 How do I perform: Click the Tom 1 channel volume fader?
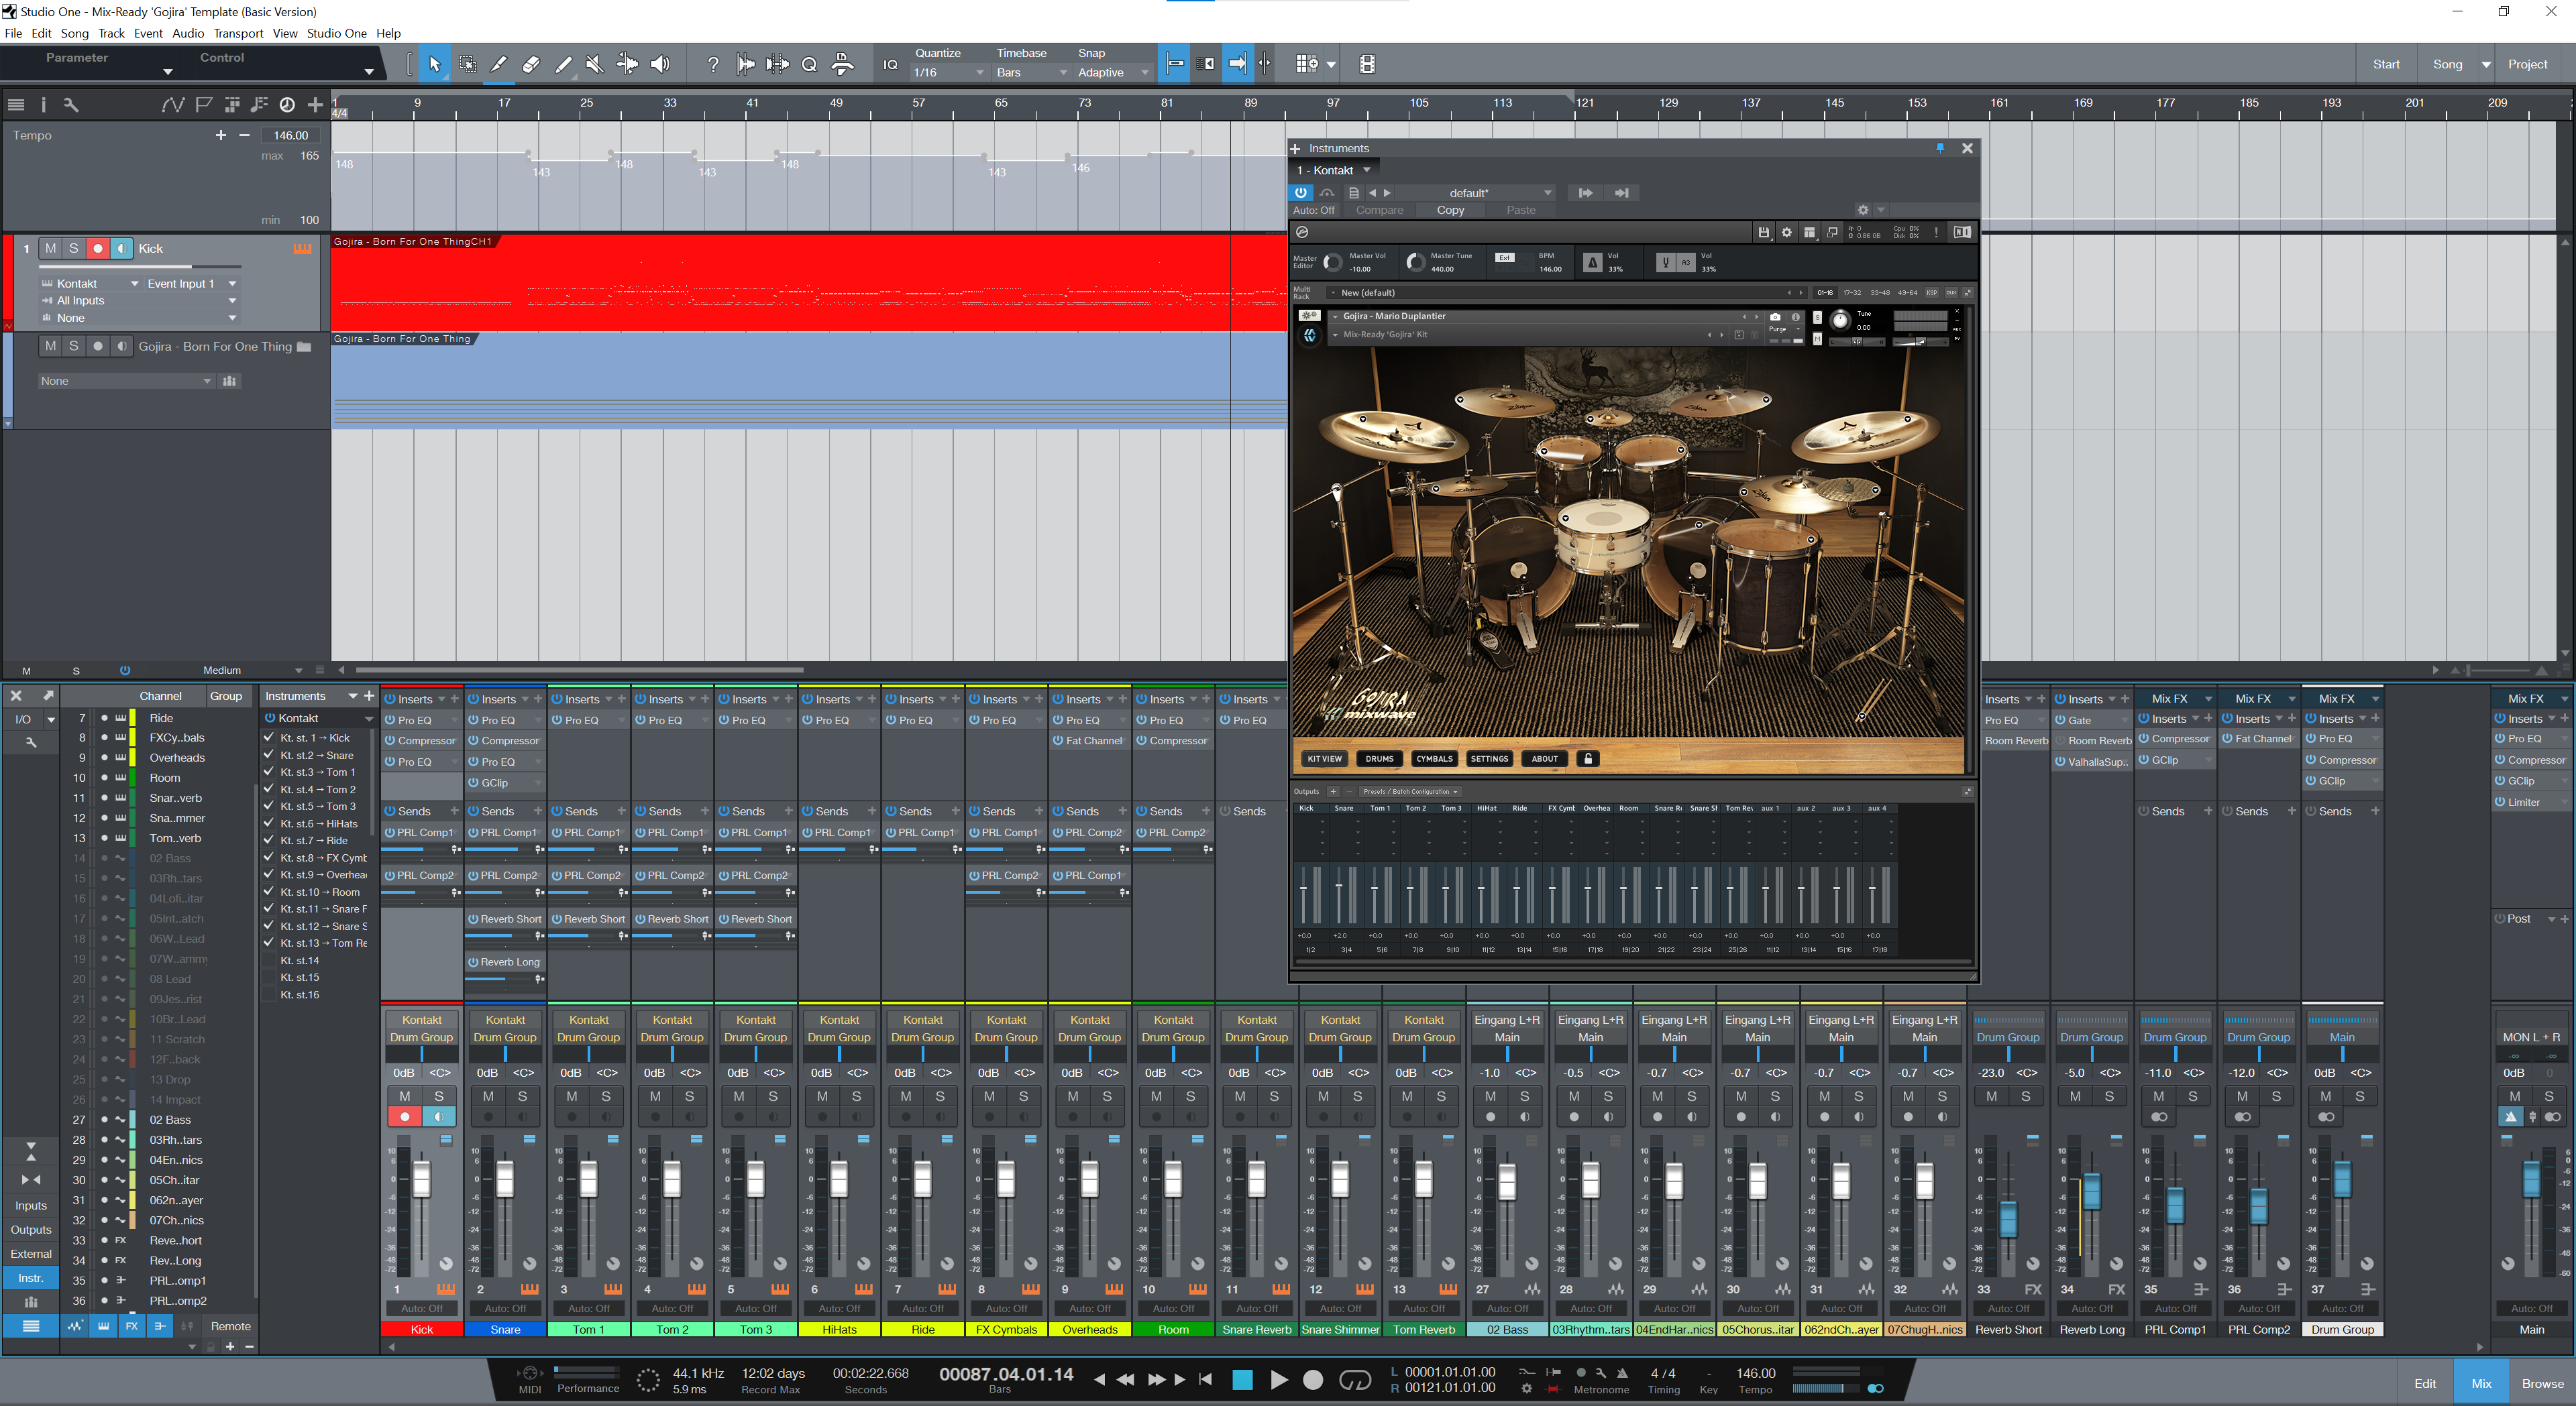[x=589, y=1180]
